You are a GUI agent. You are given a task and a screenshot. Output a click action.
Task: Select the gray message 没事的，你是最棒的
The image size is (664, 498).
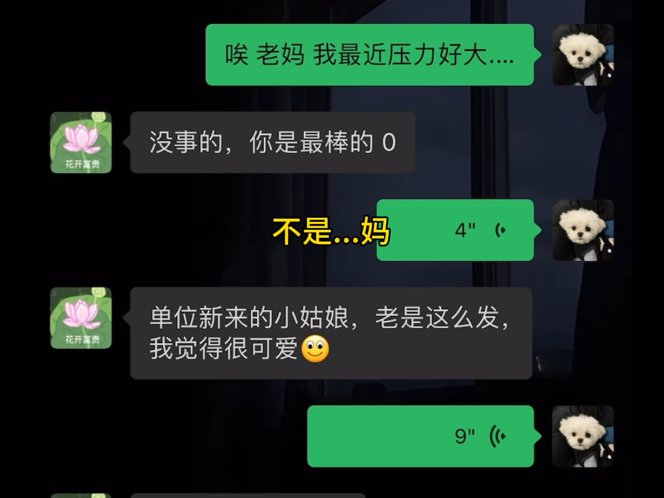[273, 142]
